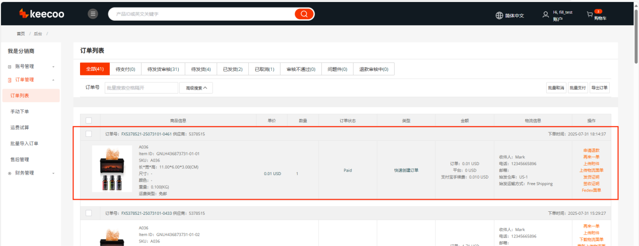This screenshot has height=246, width=639.
Task: Click the 订单管理 sidebar icon
Action: point(10,79)
